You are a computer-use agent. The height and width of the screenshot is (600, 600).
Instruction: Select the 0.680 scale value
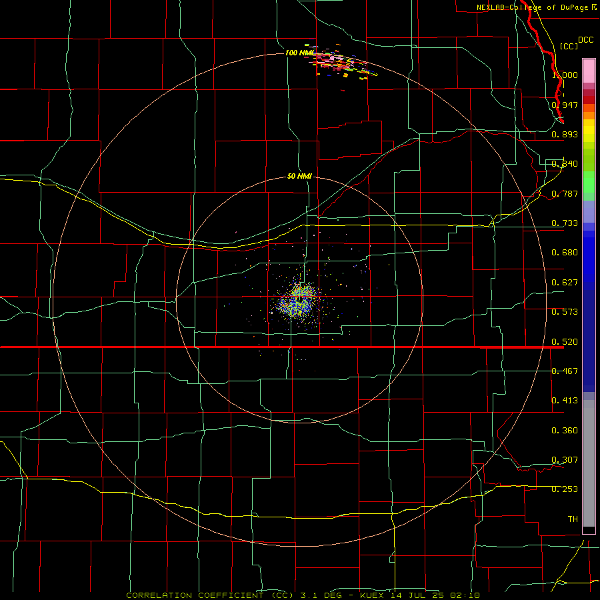click(565, 253)
